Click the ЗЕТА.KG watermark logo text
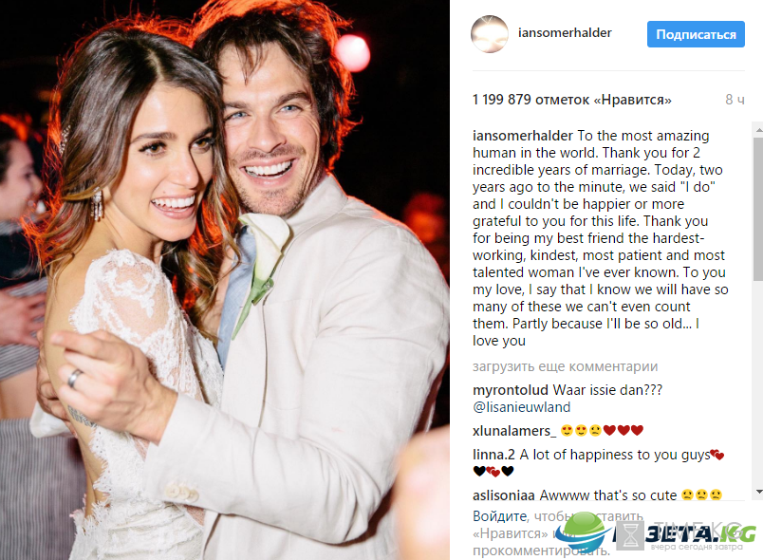763x560 pixels. pyautogui.click(x=700, y=534)
